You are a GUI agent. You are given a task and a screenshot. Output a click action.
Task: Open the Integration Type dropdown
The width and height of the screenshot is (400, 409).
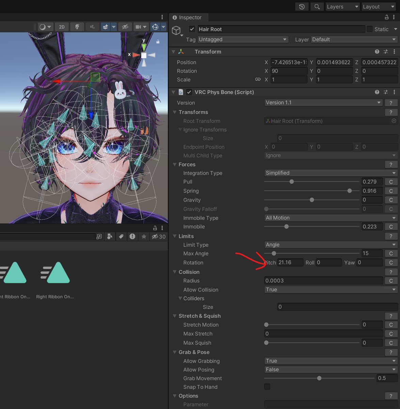point(331,173)
